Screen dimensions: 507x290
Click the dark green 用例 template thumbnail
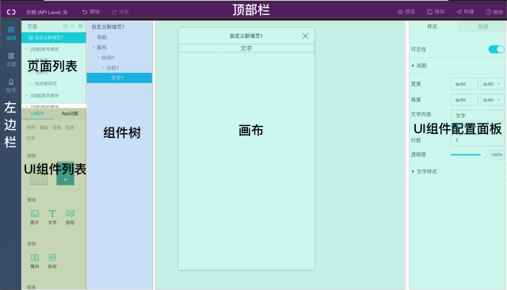coord(65,174)
